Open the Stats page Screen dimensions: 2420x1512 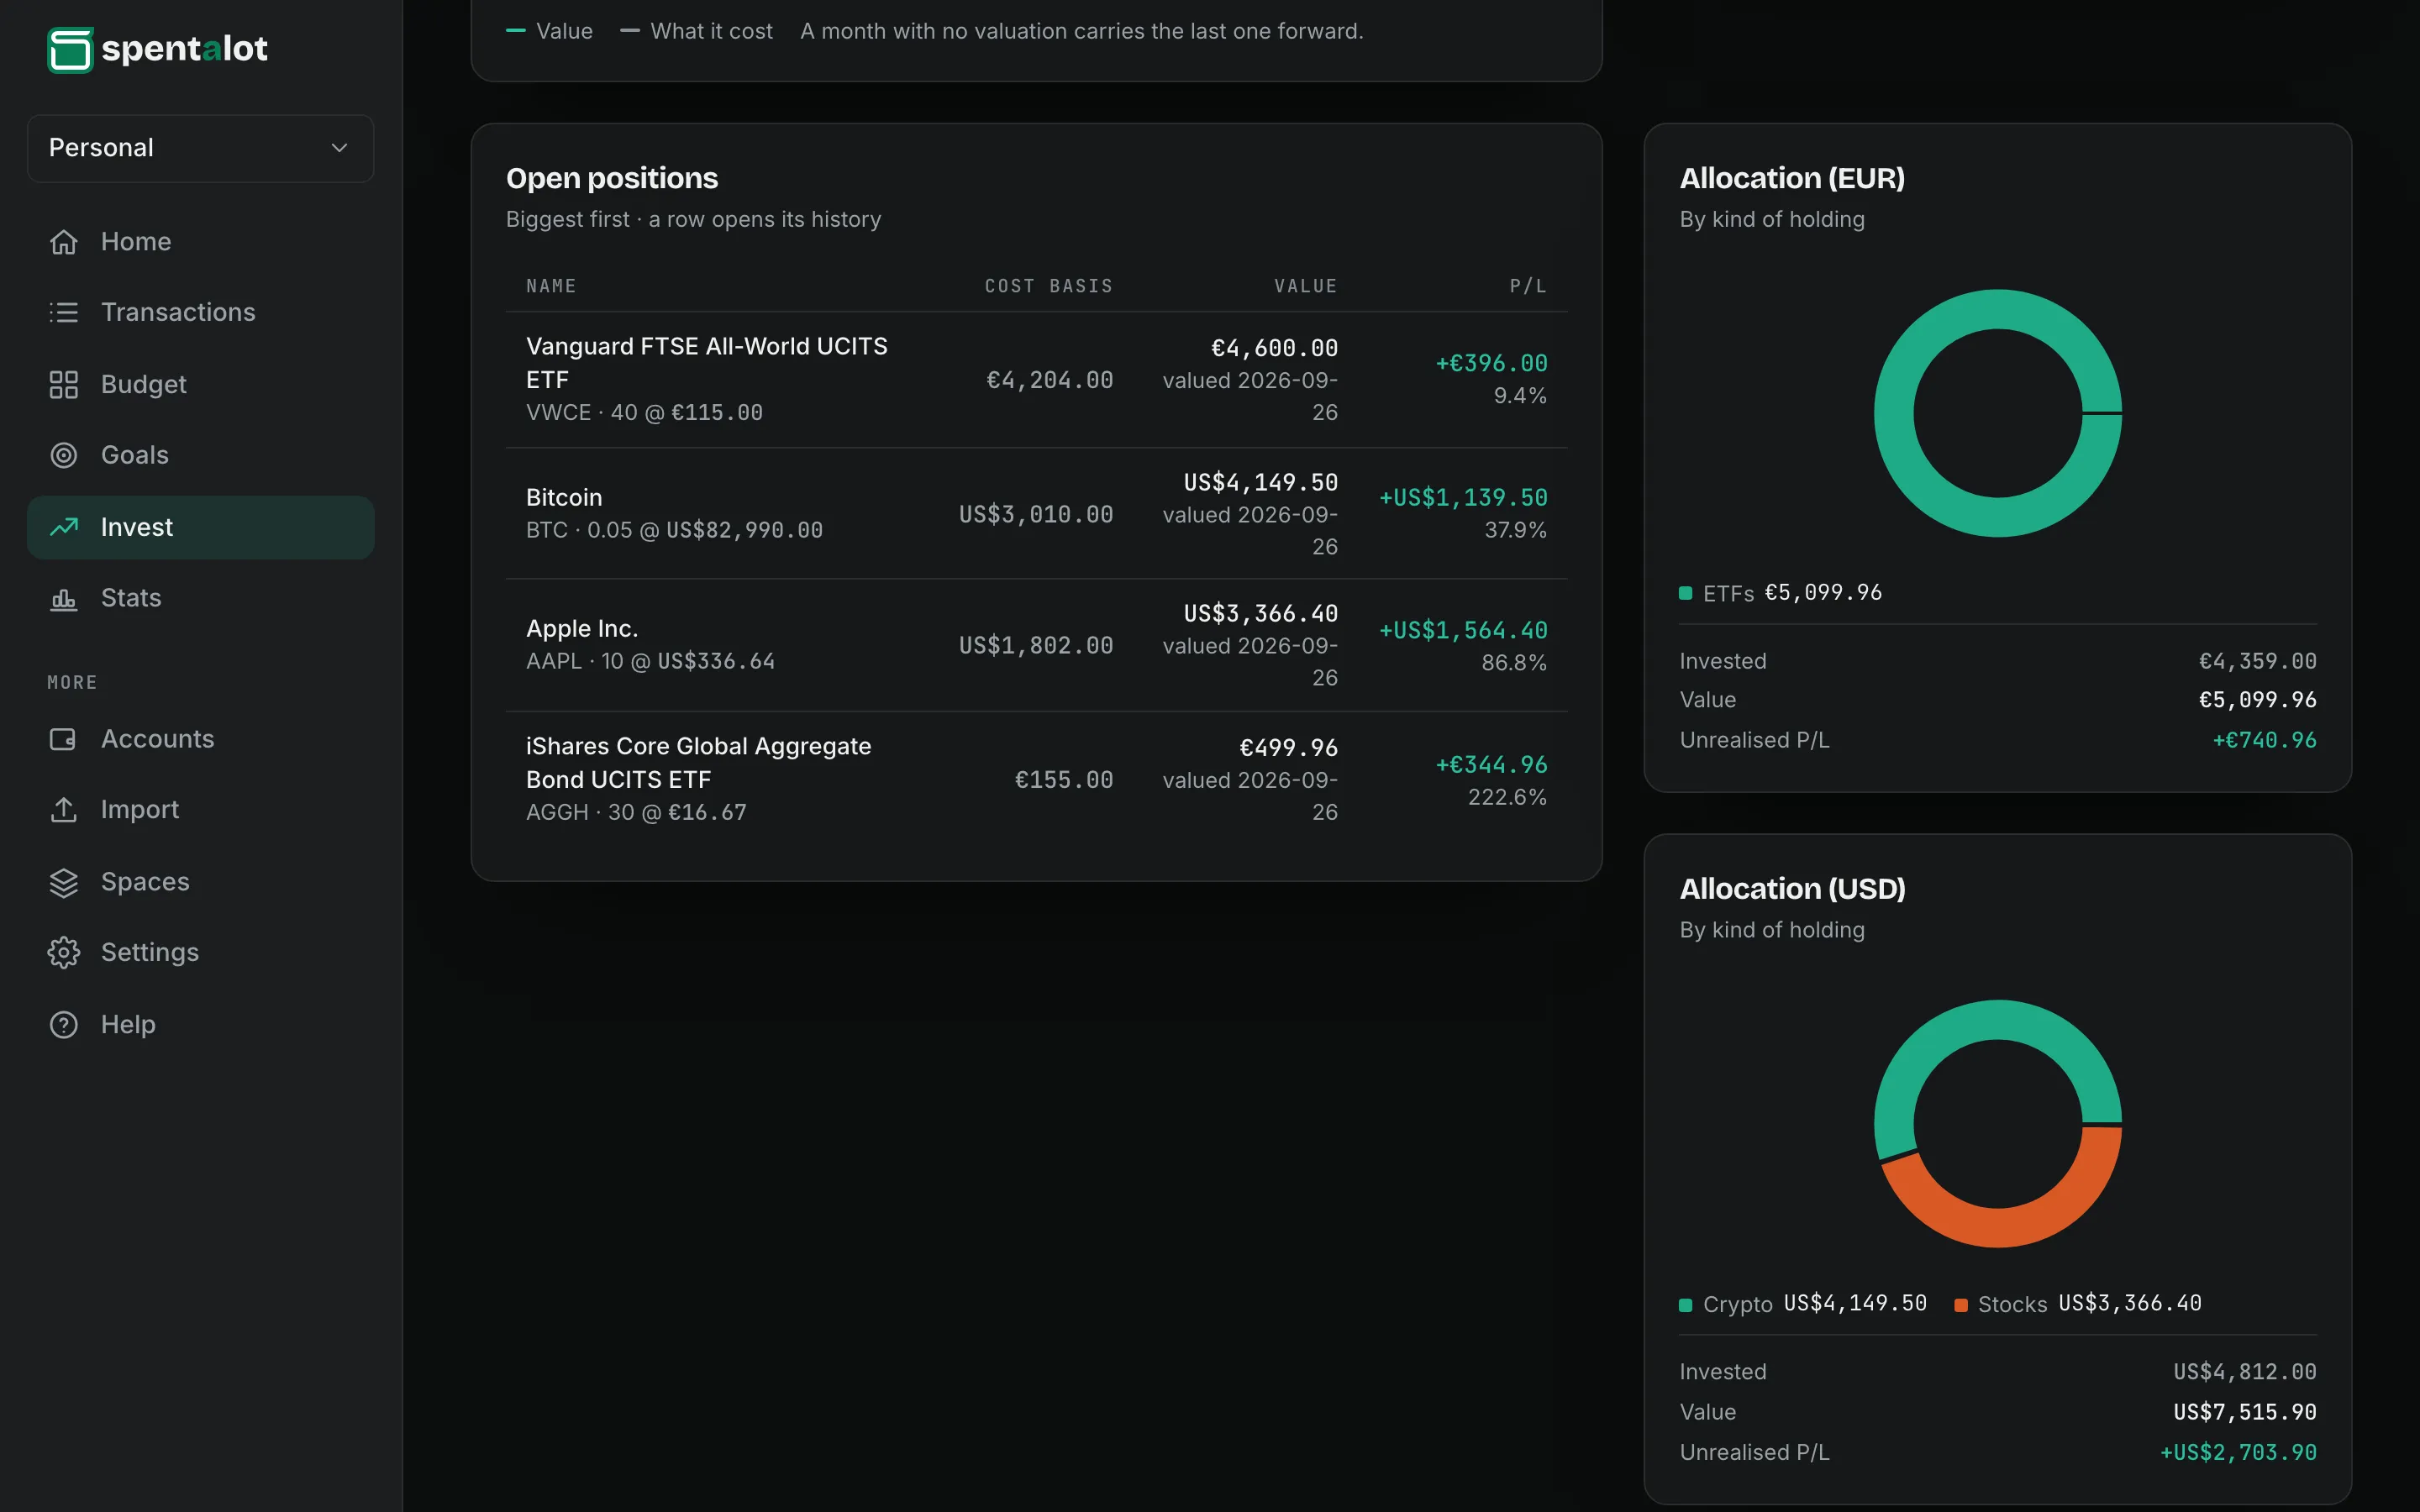(x=201, y=598)
